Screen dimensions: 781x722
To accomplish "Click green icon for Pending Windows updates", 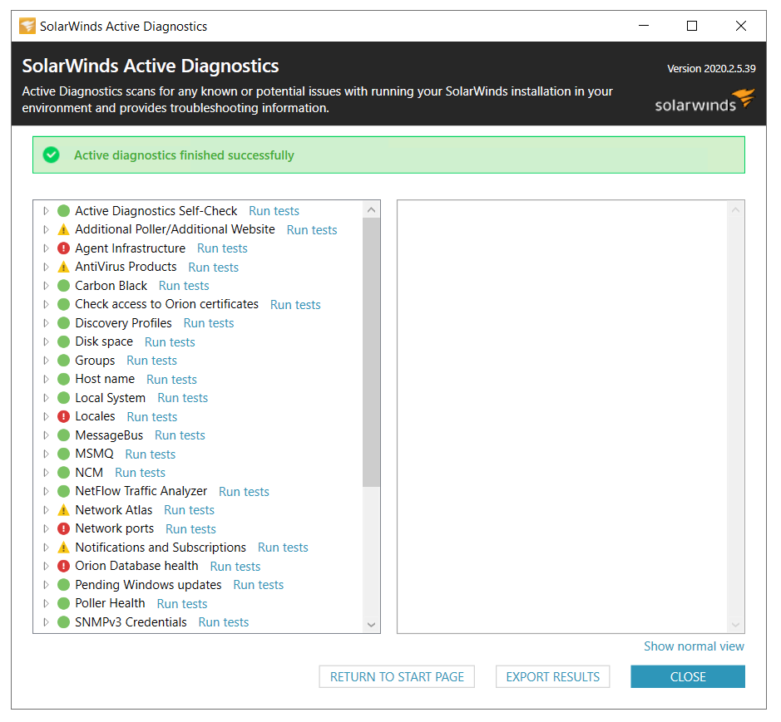I will [x=63, y=585].
